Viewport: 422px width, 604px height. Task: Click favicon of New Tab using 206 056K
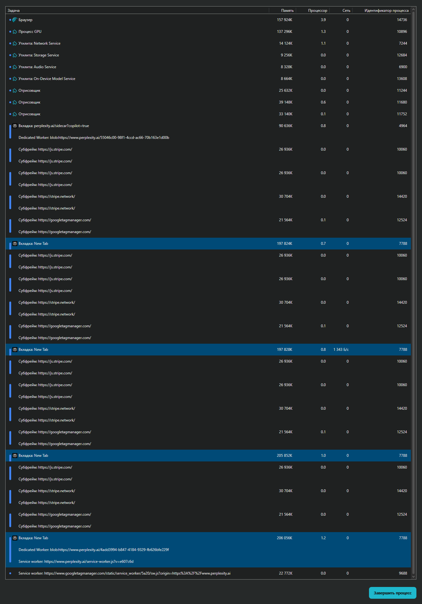click(x=15, y=538)
